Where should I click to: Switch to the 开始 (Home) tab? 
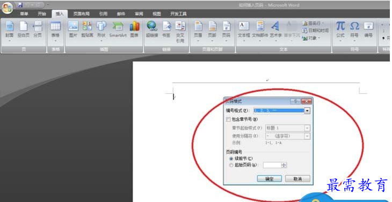click(x=42, y=14)
